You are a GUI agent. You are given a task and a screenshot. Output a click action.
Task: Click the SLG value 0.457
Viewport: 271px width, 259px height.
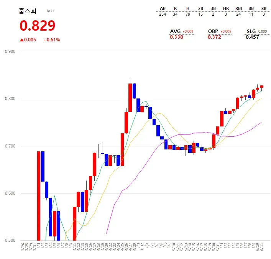(252, 37)
